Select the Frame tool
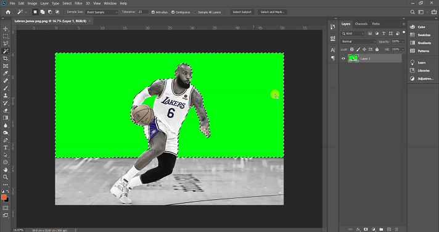Screen dimensions: 439x232 (x=6, y=66)
